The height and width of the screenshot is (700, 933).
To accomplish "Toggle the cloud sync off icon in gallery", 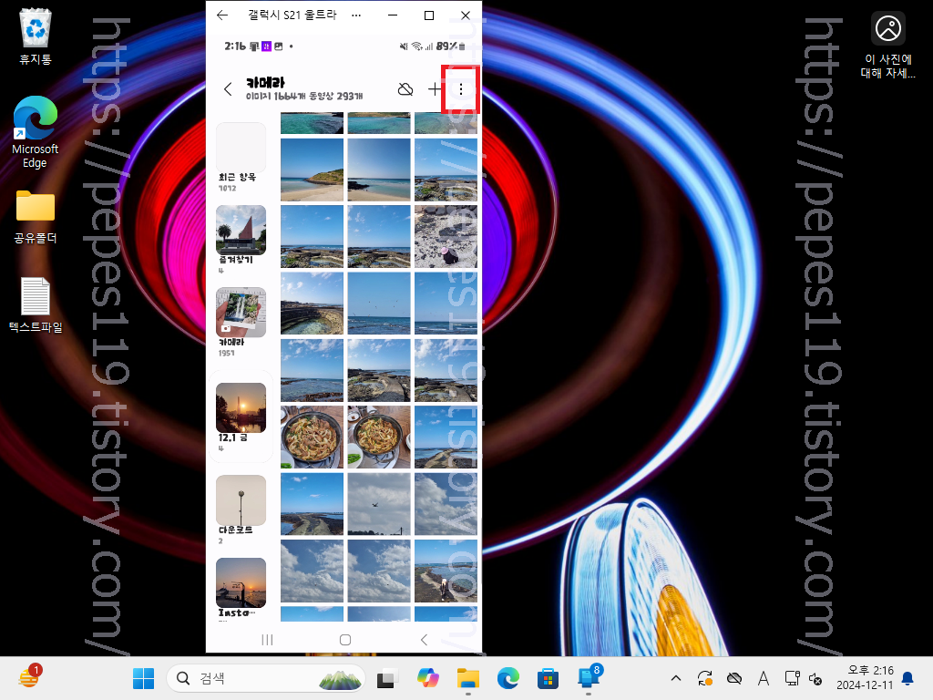I will click(x=405, y=89).
